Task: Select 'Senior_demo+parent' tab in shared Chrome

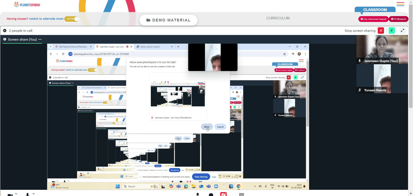Action: pos(154,47)
